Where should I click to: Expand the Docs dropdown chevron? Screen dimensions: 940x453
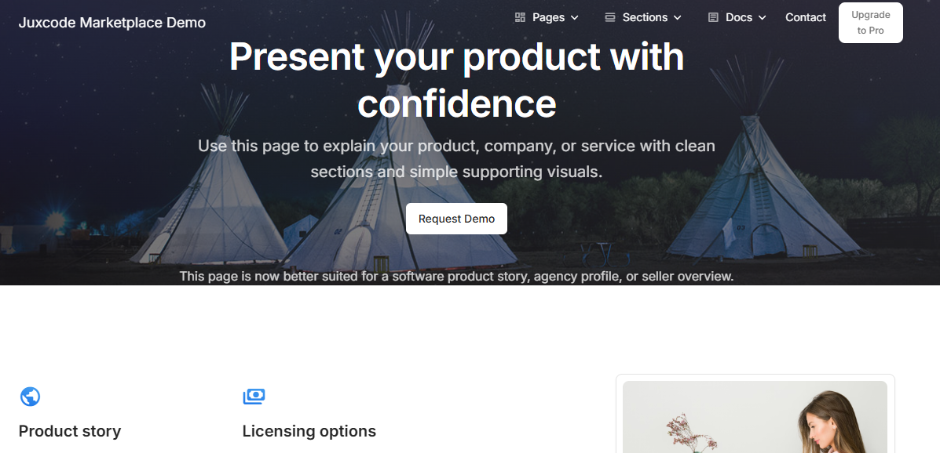point(762,17)
